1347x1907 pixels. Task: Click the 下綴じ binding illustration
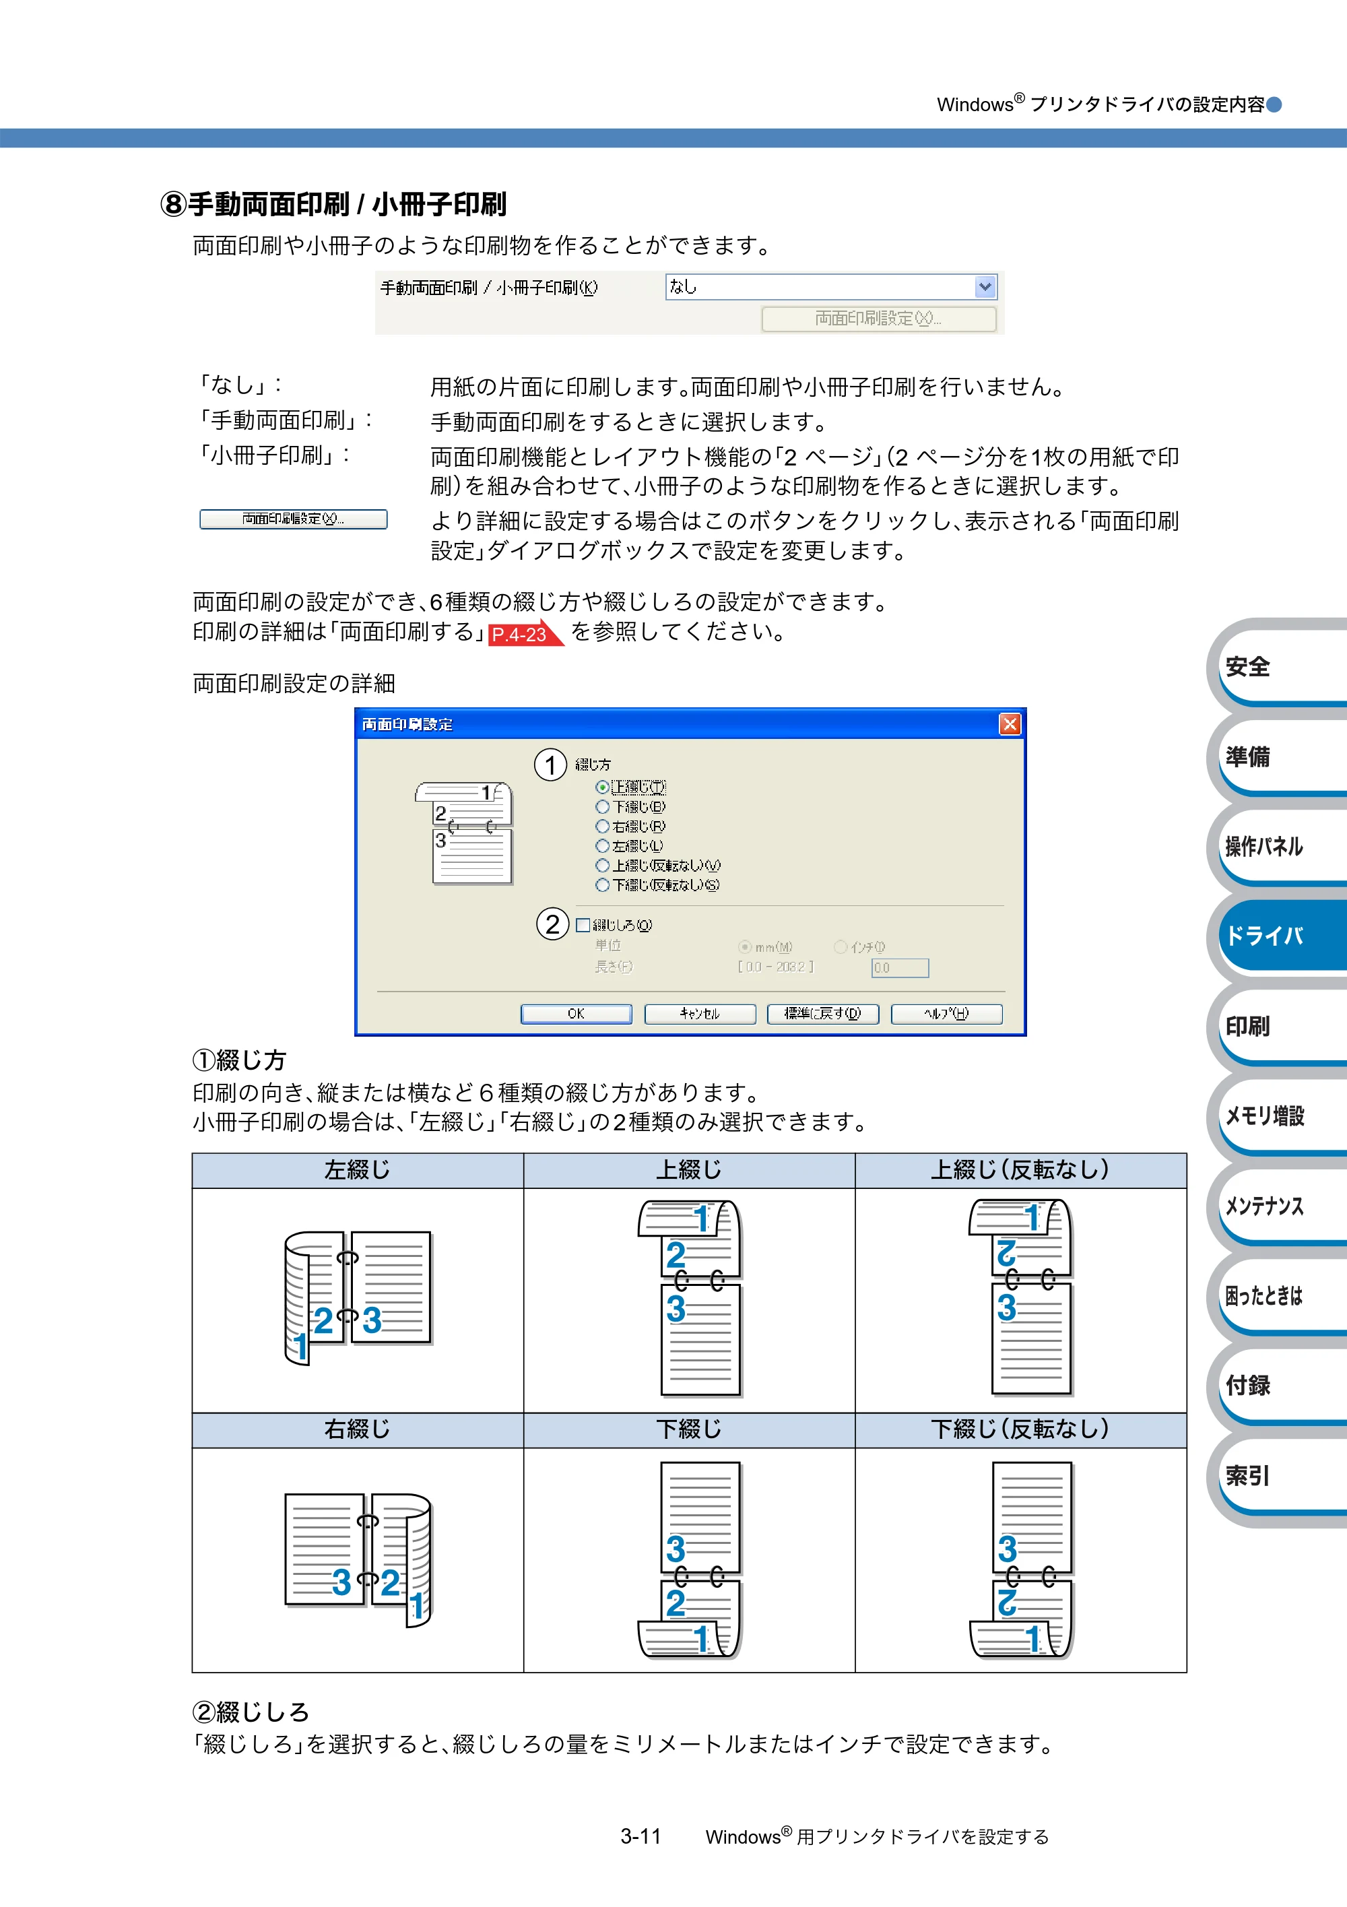coord(689,1560)
